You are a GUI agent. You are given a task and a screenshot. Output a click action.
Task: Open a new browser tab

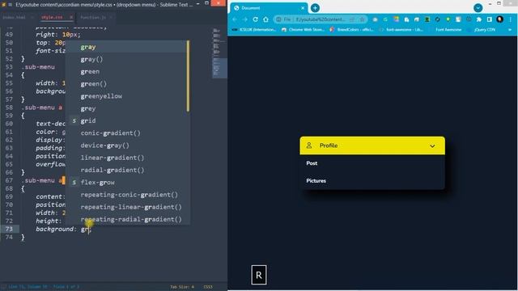315,7
